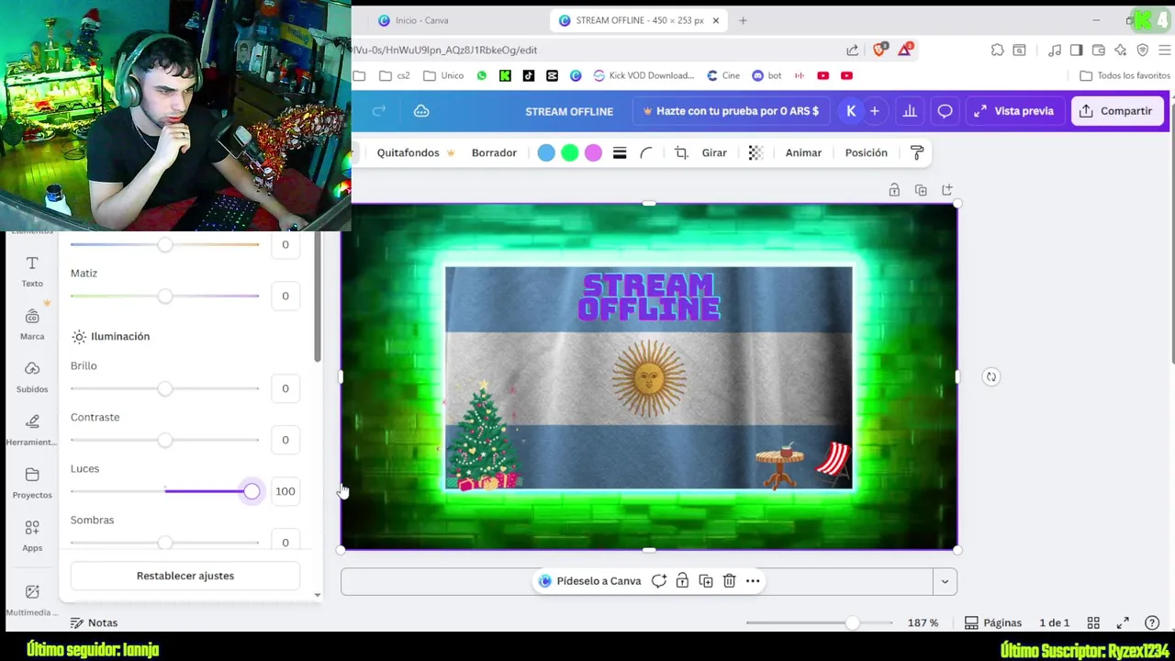Open the border style lines icon
Viewport: 1175px width, 661px height.
620,153
